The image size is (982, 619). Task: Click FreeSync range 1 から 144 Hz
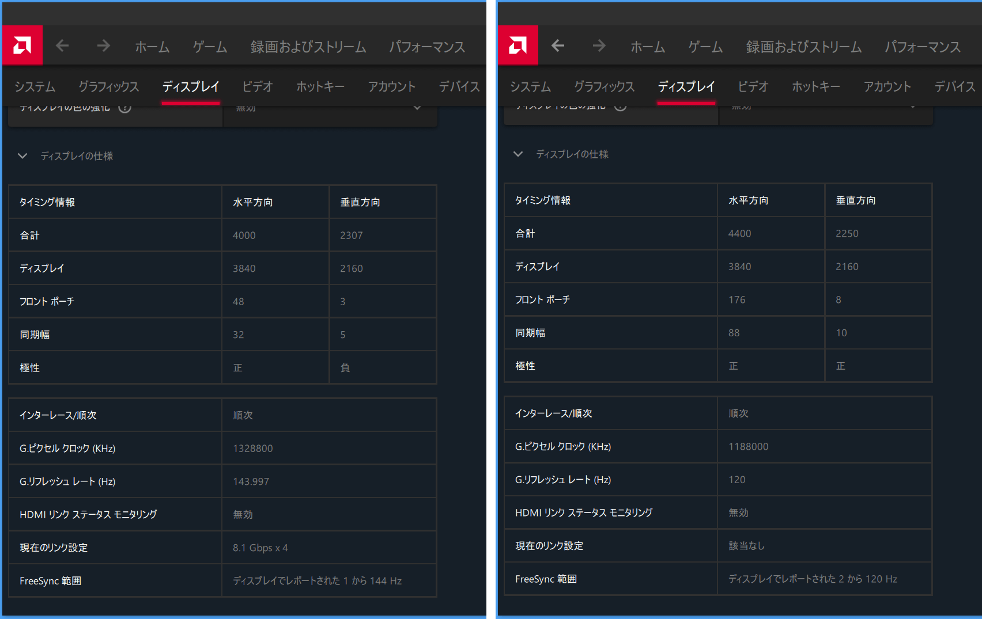[x=317, y=581]
